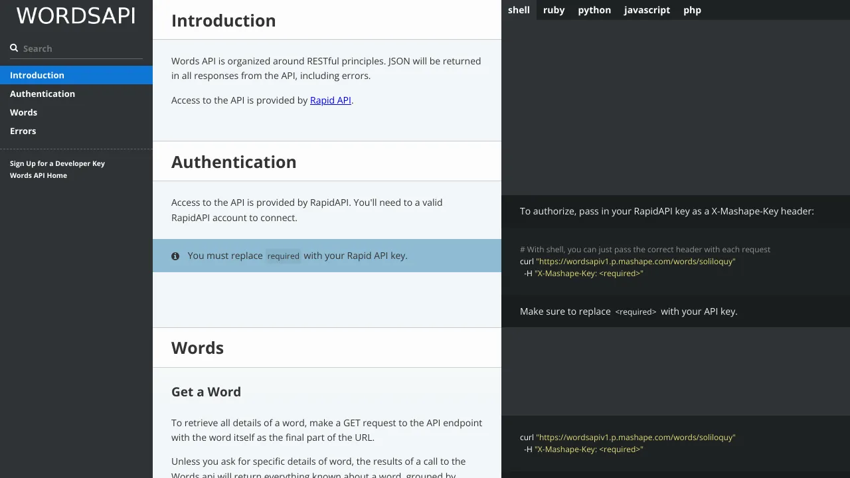Show the php code examples tab
Screen dimensions: 850x478
pyautogui.click(x=692, y=10)
